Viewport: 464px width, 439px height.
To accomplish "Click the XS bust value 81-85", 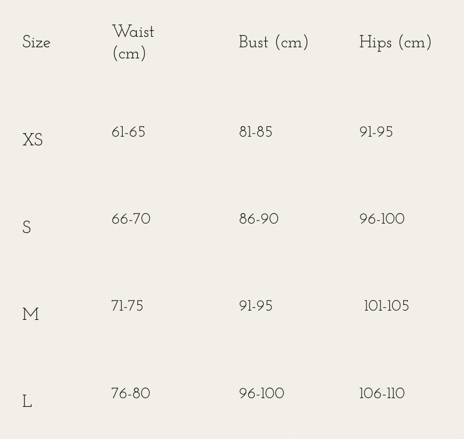I will tap(256, 133).
